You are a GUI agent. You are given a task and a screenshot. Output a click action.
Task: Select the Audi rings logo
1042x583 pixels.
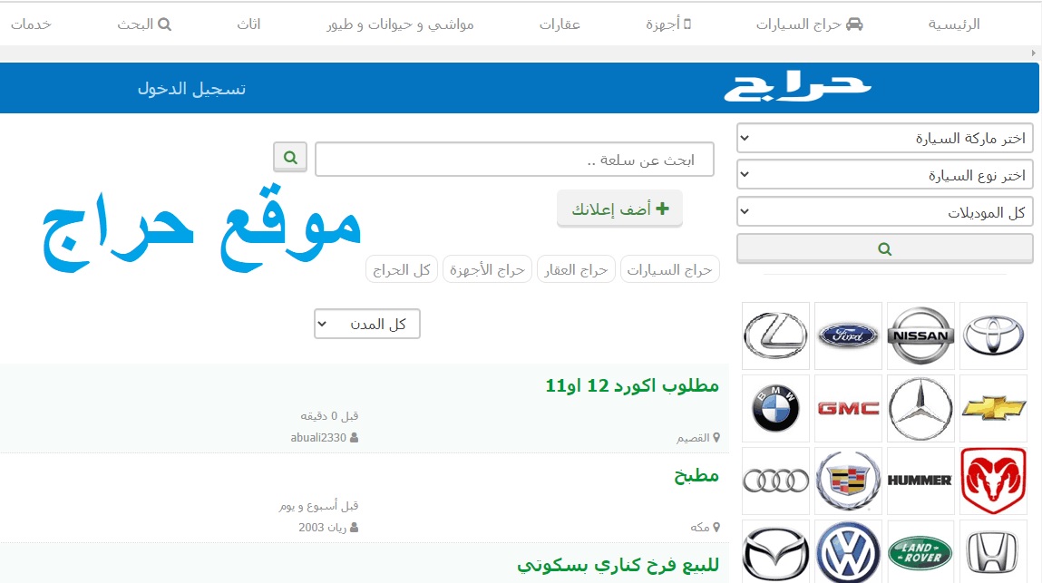(x=775, y=481)
